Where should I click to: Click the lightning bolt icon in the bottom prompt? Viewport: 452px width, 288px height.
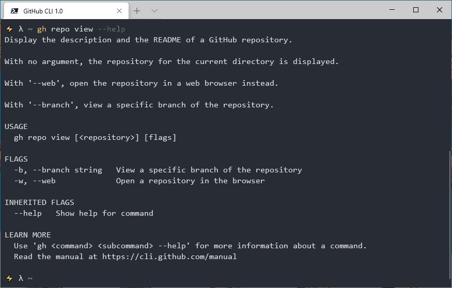tap(9, 278)
